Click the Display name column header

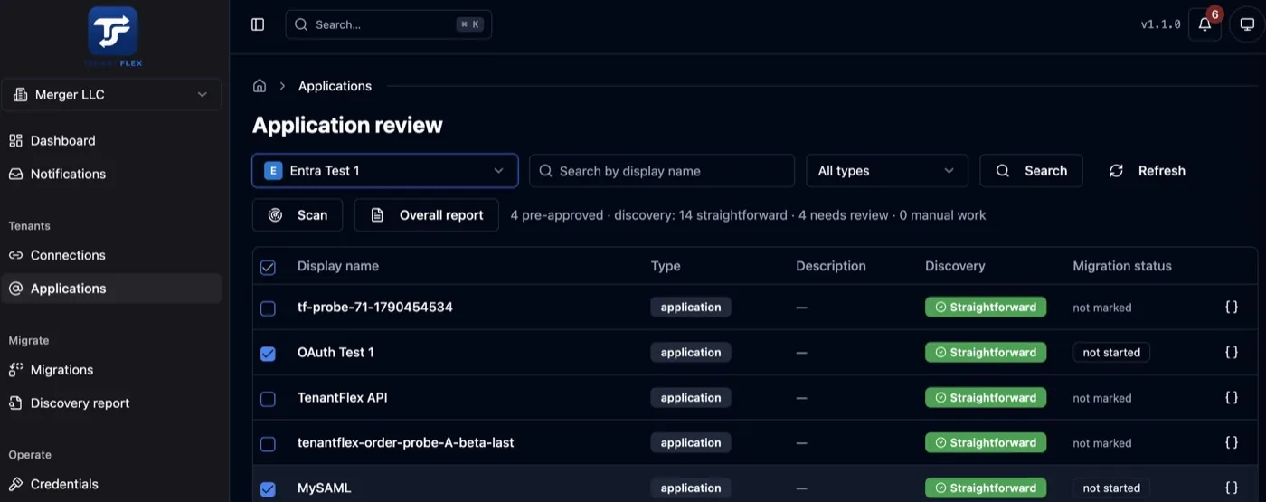(338, 266)
